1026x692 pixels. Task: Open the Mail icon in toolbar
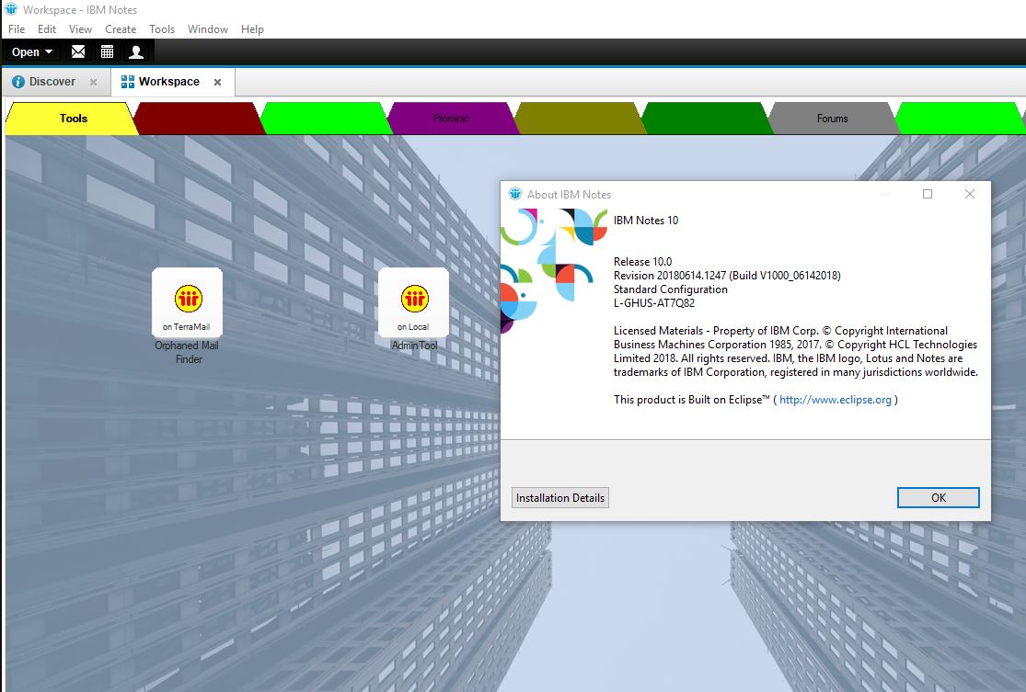click(78, 51)
